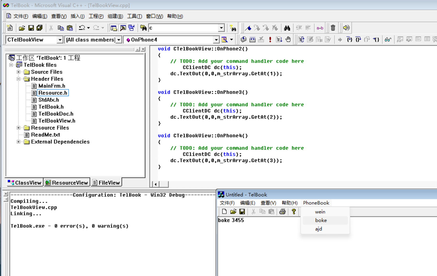Click the red Execute Program exclamation icon

tap(270, 40)
